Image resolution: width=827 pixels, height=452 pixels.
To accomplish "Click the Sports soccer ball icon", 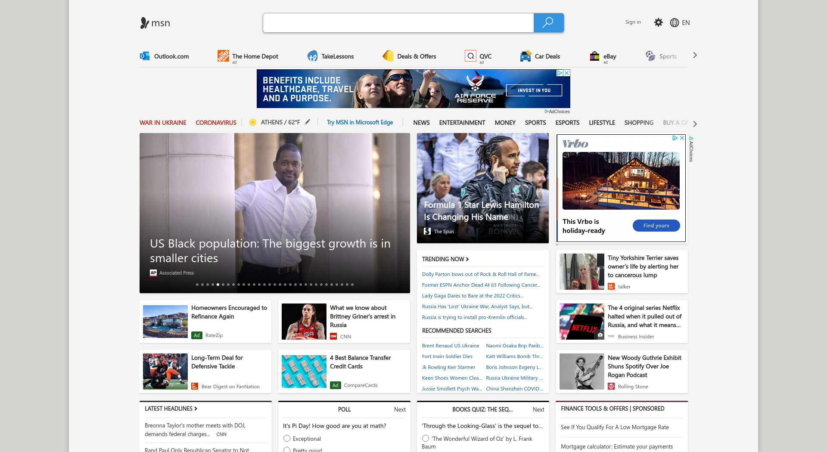I will (x=650, y=56).
